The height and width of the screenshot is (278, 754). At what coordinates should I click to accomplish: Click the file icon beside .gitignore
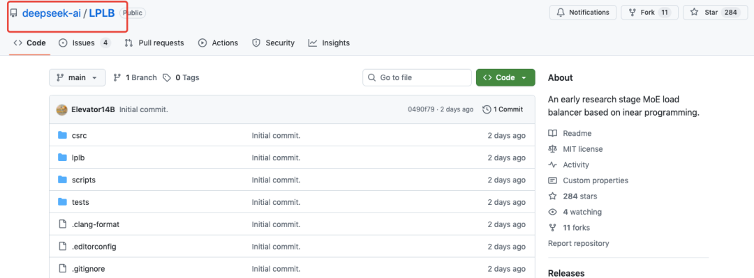click(x=62, y=268)
